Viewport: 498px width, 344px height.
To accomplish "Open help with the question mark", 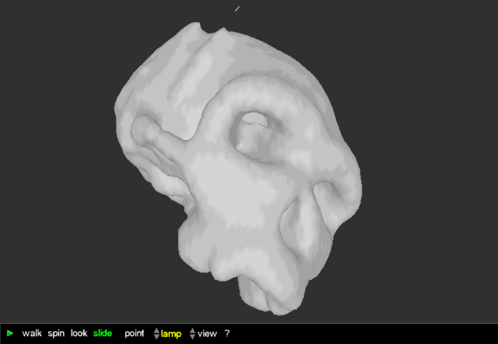I will [x=227, y=334].
